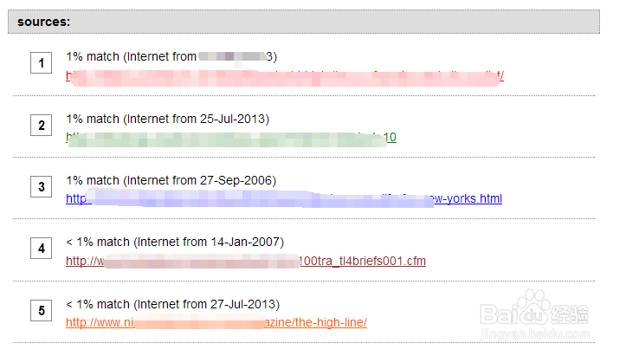626x356 pixels.
Task: Click the match text dated 14-Jan-2007
Action: 175,243
